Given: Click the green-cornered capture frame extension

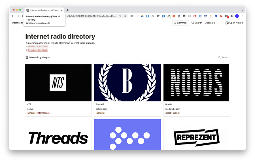Looking at the screenshot, I should point(184,16).
